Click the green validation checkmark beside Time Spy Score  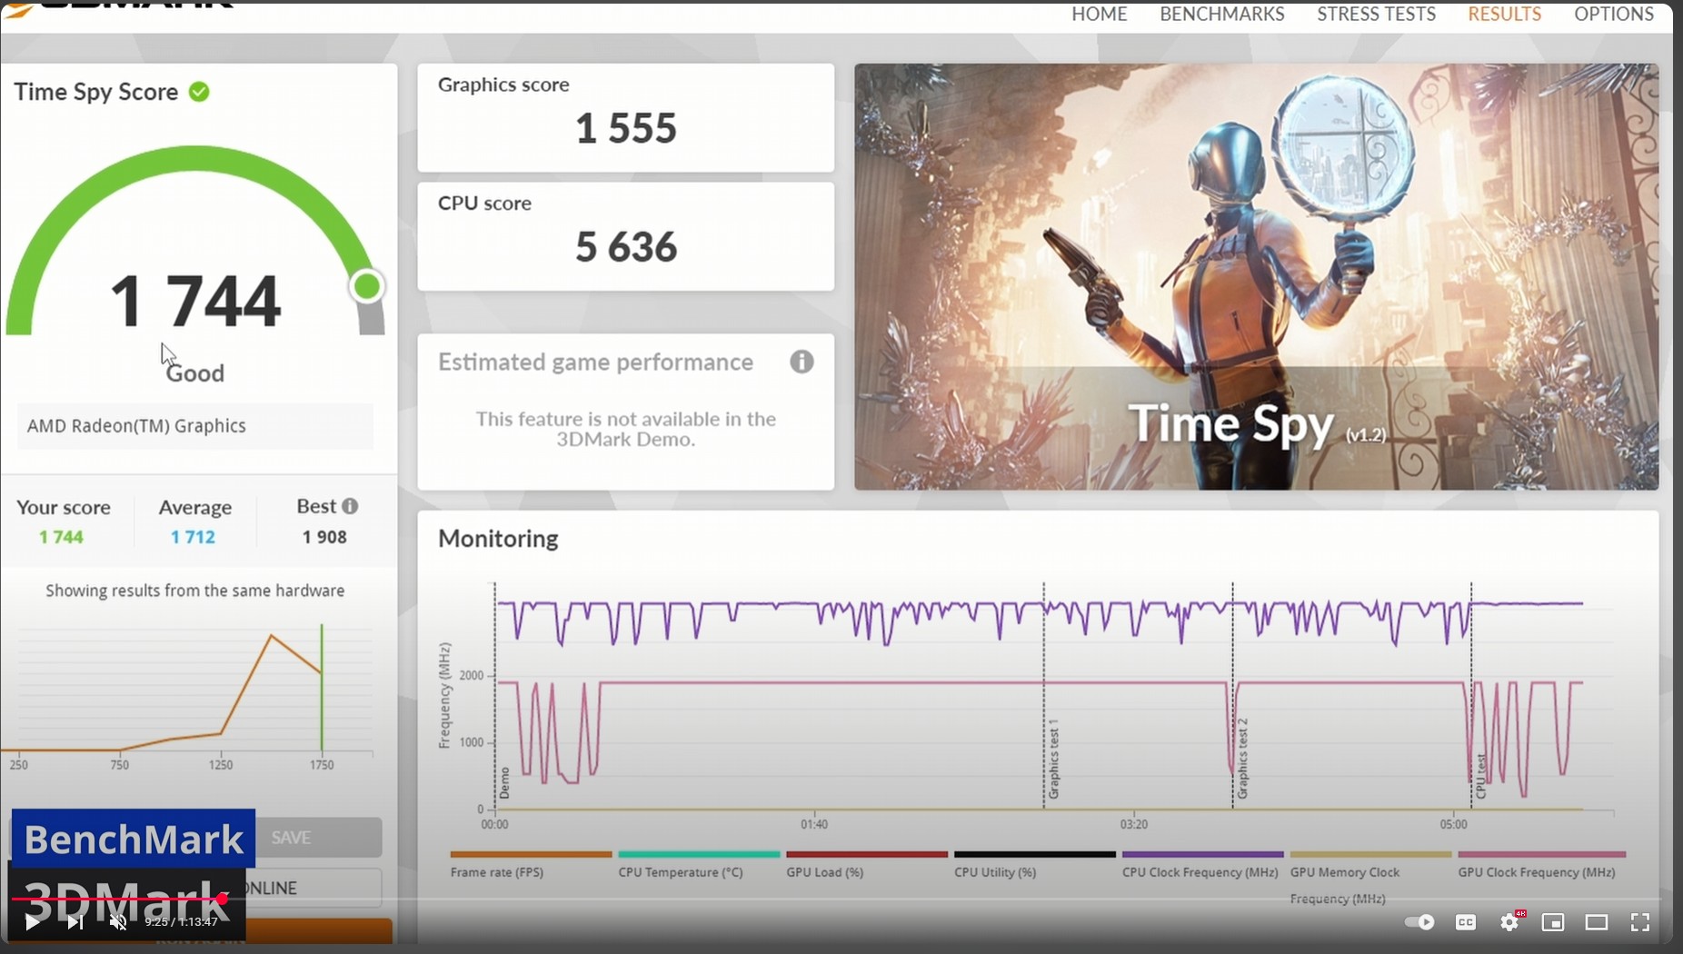click(199, 92)
